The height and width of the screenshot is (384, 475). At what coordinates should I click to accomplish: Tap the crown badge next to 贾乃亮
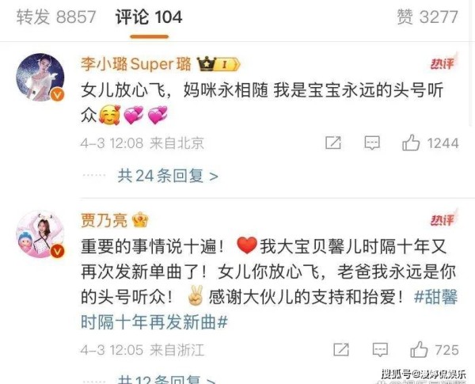pos(140,220)
